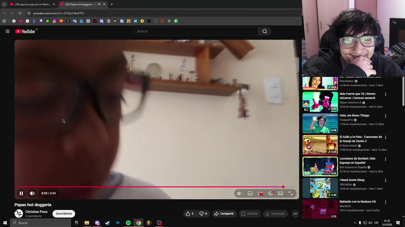The width and height of the screenshot is (405, 227).
Task: Open the notification center icon
Action: [x=398, y=223]
